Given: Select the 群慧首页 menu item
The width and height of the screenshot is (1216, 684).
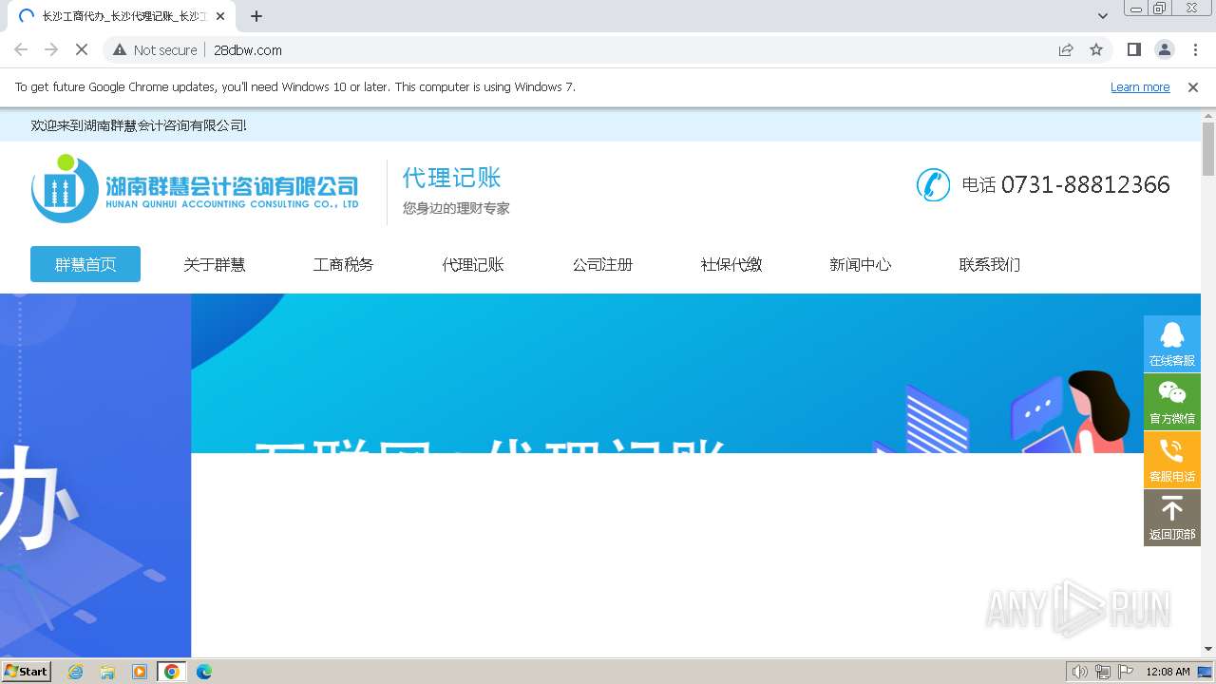Looking at the screenshot, I should coord(85,264).
